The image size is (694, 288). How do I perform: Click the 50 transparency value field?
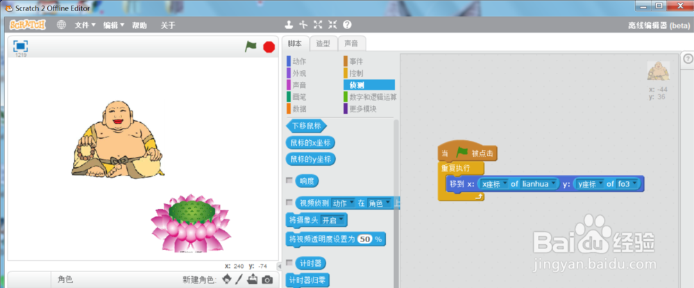tap(365, 239)
